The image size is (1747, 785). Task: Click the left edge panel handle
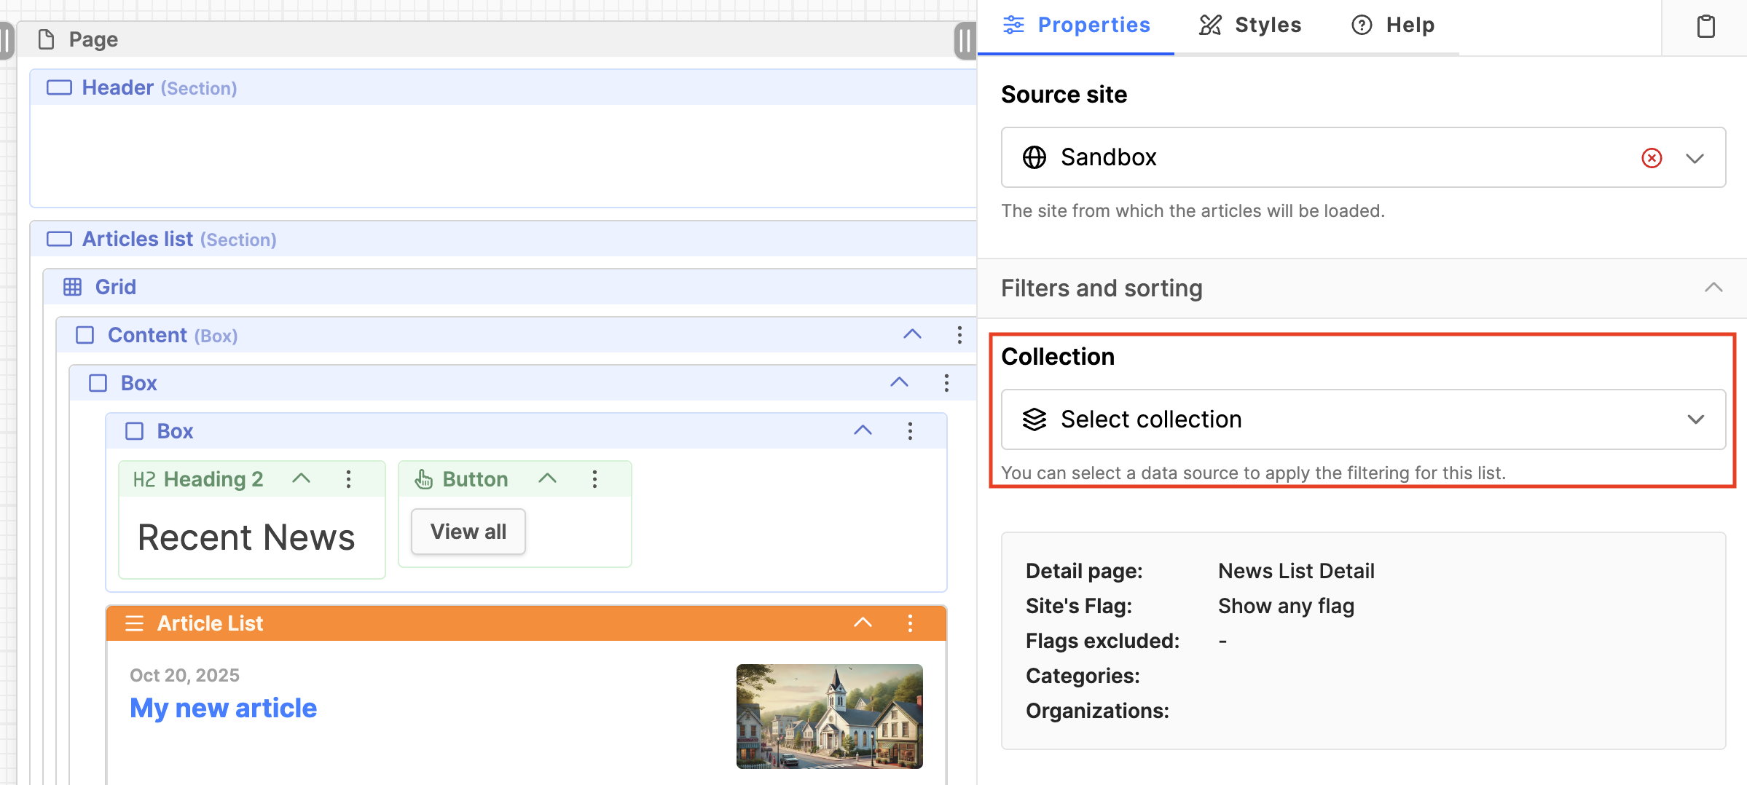click(x=7, y=41)
